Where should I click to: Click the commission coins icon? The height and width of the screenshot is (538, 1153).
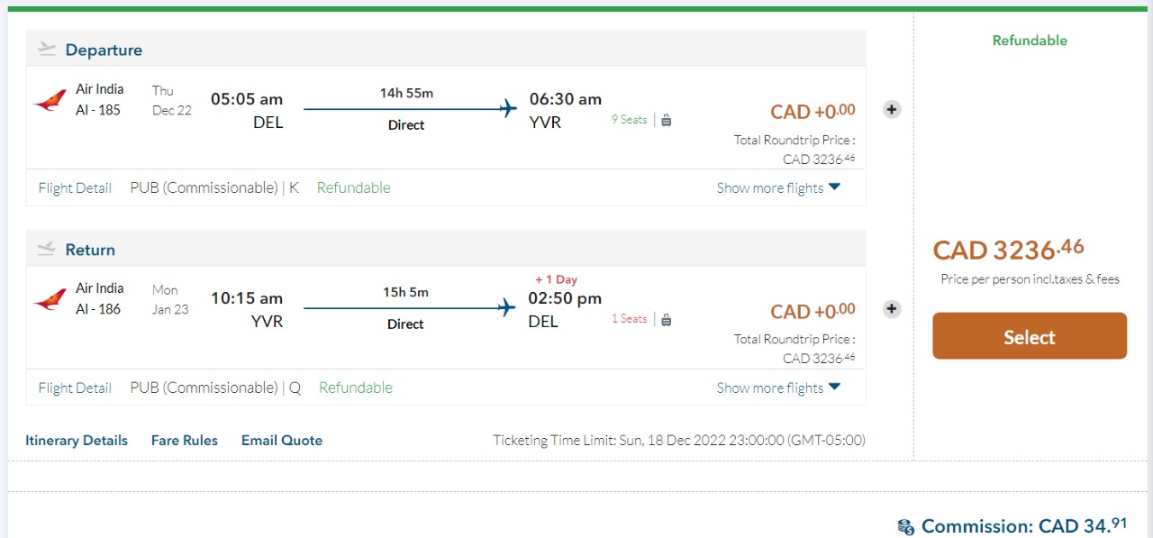click(x=906, y=526)
